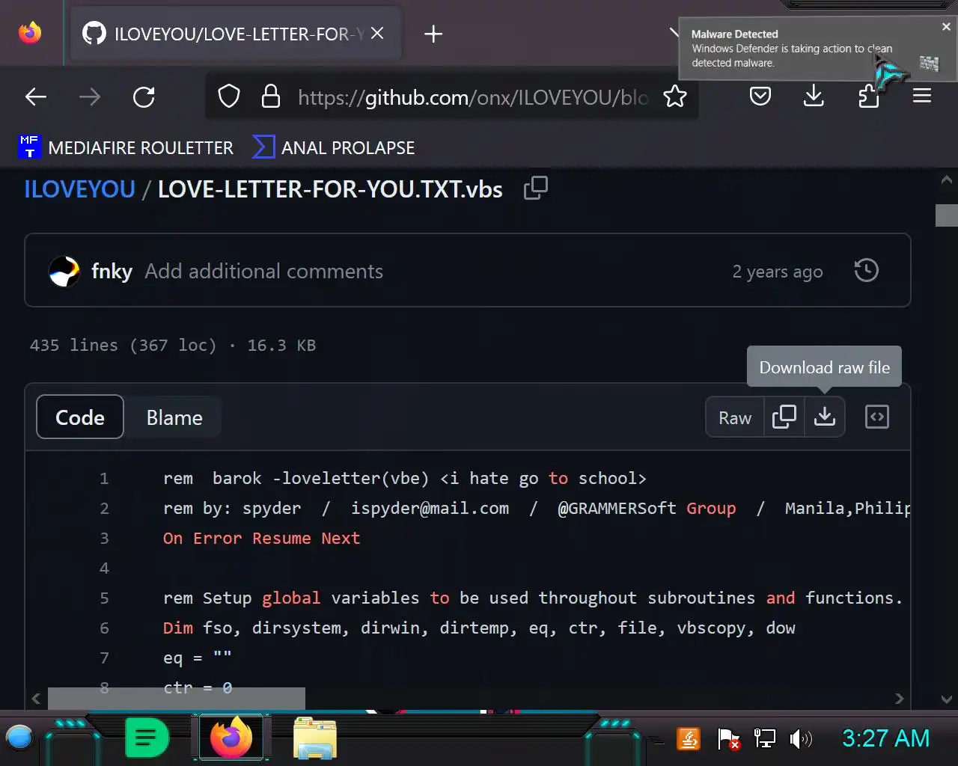Image resolution: width=958 pixels, height=766 pixels.
Task: Bookmark this page with the star
Action: [675, 96]
